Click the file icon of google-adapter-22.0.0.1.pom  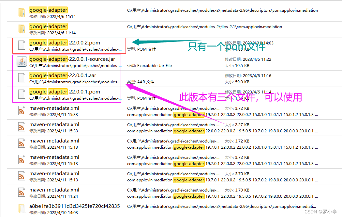(22, 94)
